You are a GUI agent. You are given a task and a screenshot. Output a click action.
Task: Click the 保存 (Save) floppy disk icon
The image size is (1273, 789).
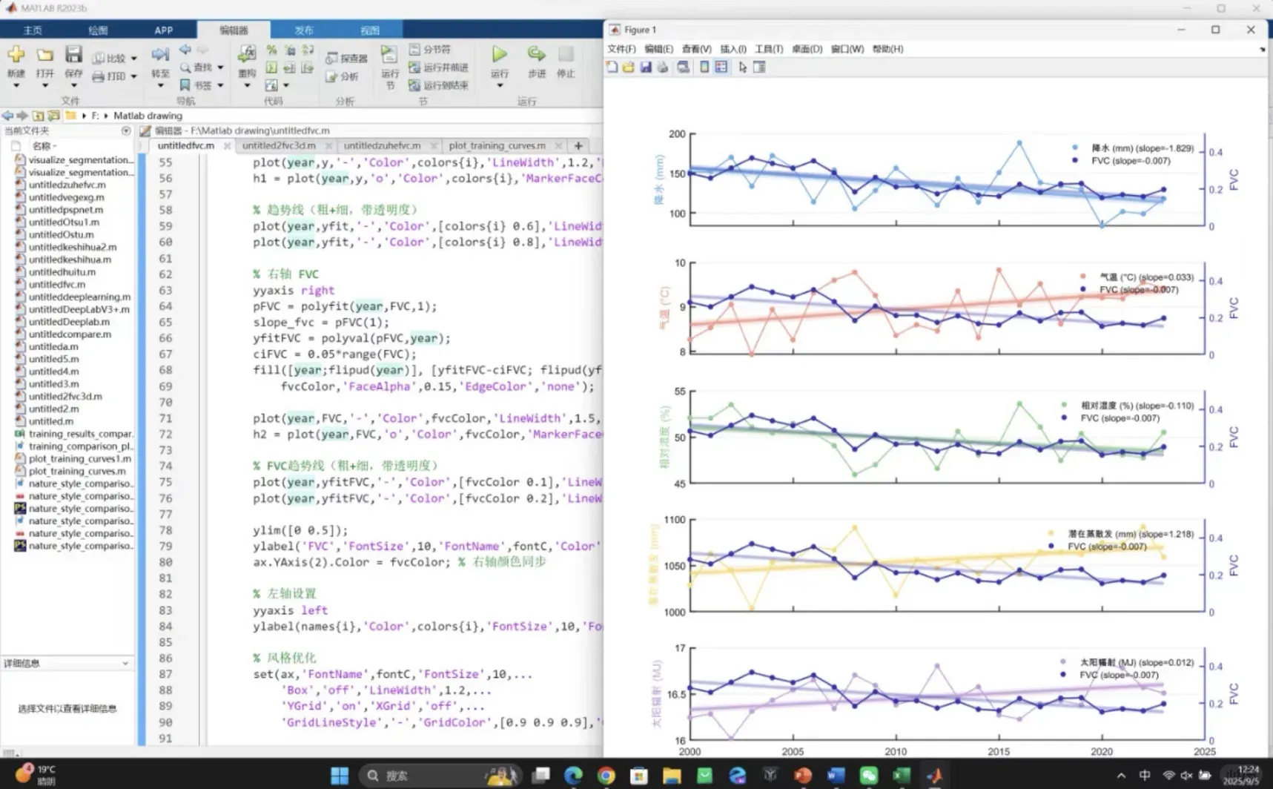click(x=73, y=55)
